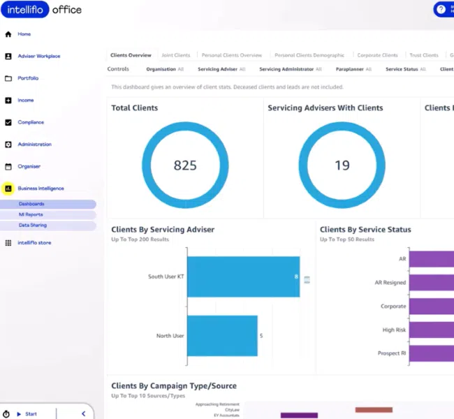Click the Home icon in sidebar

tap(8, 34)
